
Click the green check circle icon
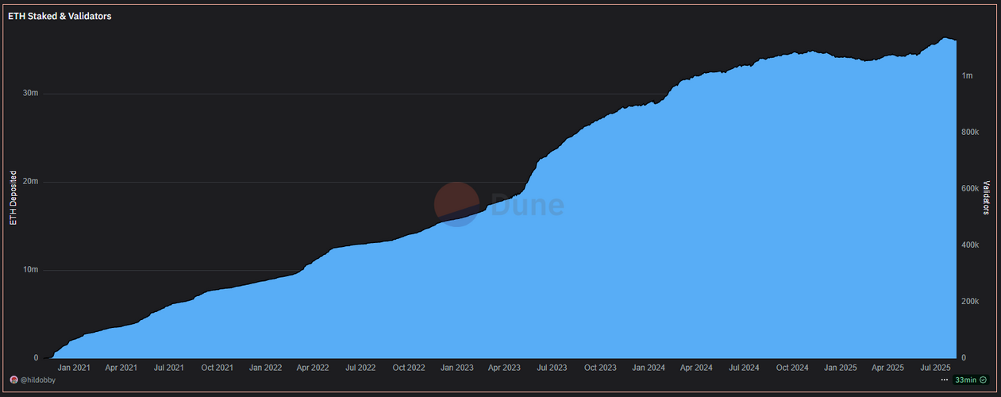coord(984,380)
